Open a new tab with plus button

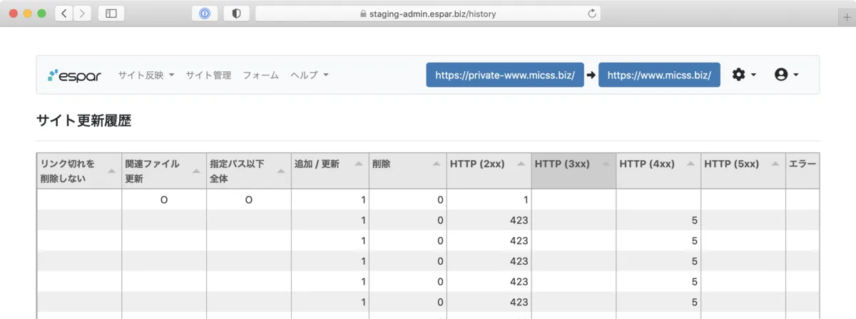[x=847, y=19]
